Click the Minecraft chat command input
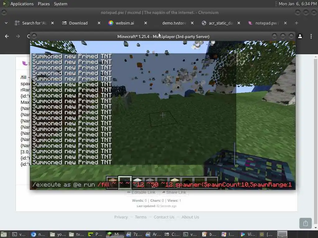 [x=163, y=185]
